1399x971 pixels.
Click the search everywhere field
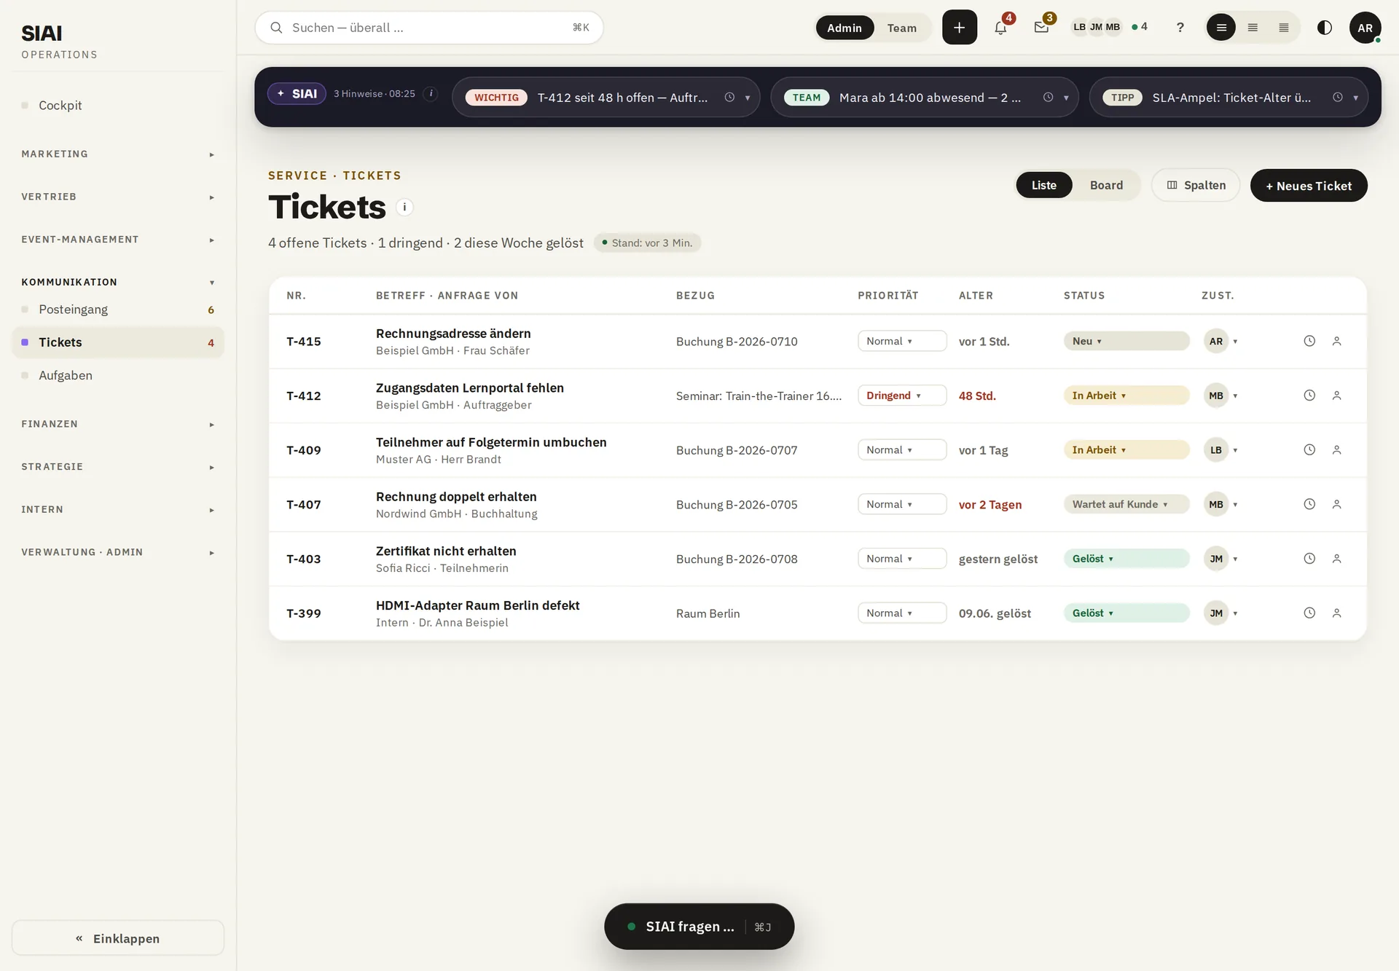[429, 28]
